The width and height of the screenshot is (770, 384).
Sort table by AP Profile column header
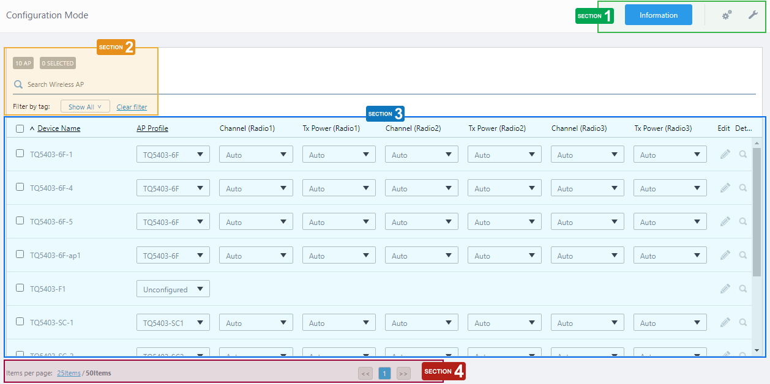coord(152,128)
